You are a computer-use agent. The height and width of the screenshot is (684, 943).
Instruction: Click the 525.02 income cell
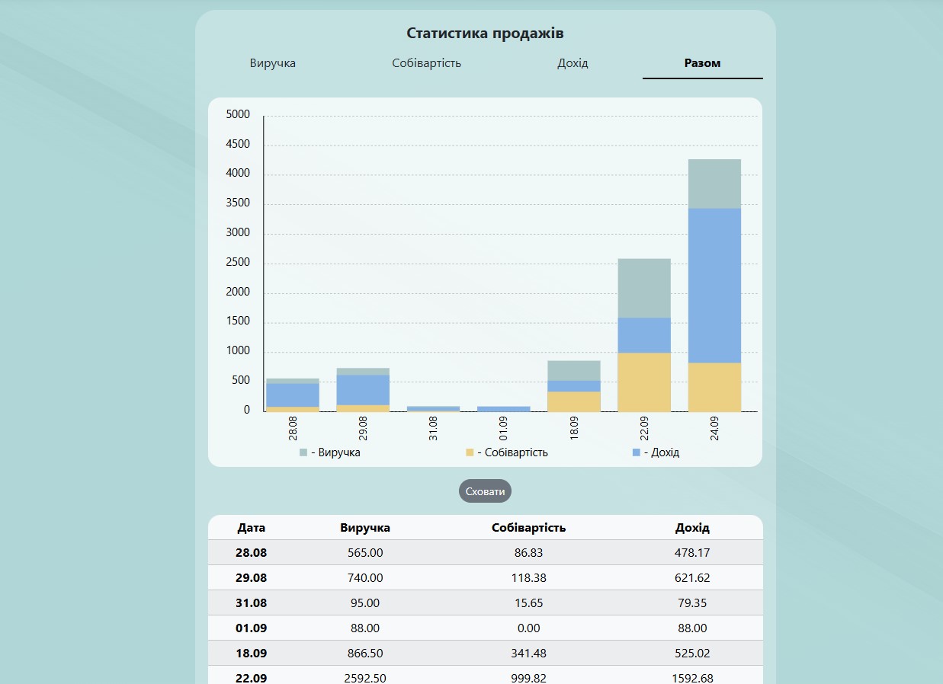pos(692,654)
